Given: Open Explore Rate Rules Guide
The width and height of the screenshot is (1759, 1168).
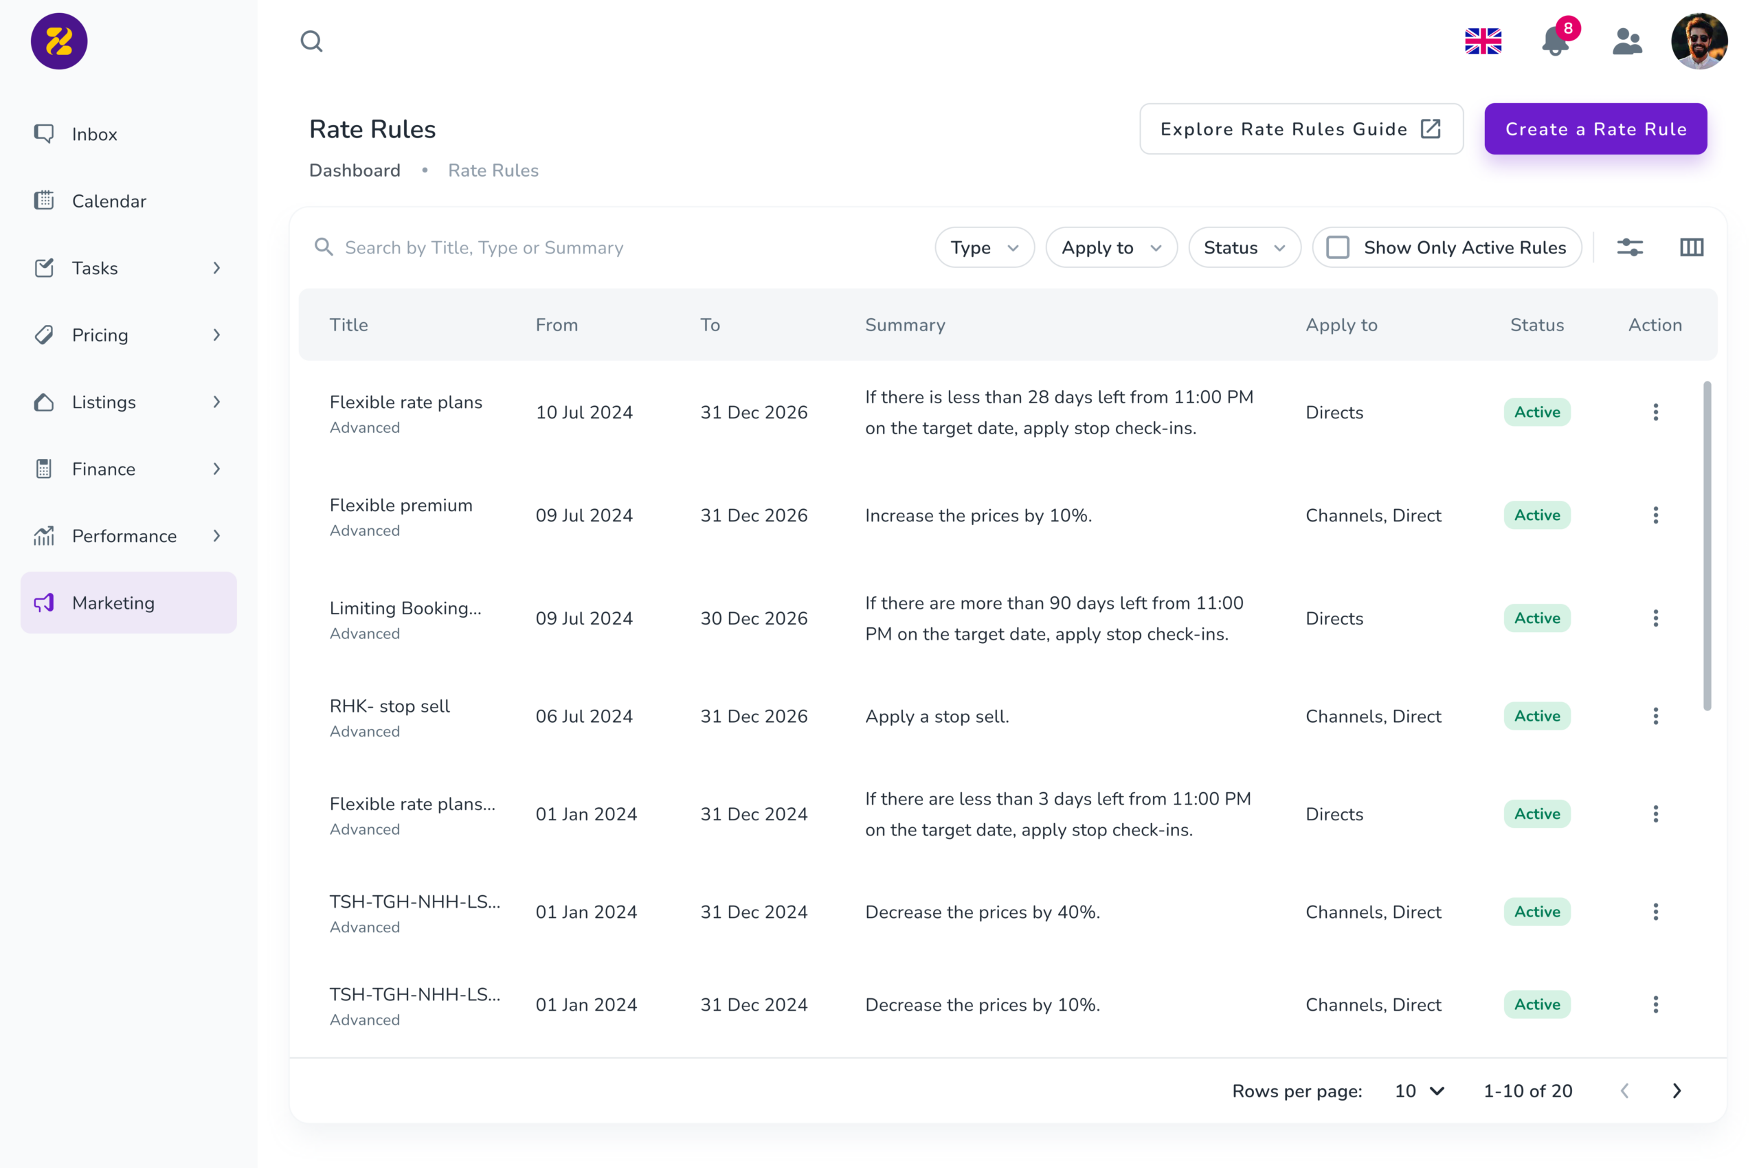Looking at the screenshot, I should point(1300,129).
